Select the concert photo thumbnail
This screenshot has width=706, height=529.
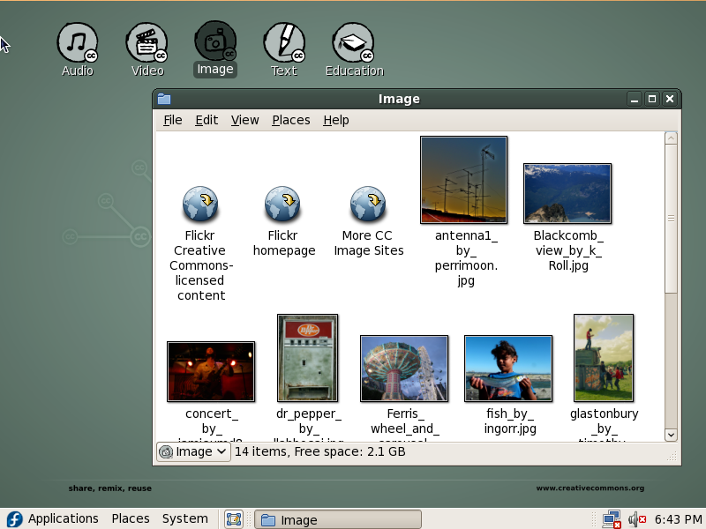(211, 371)
